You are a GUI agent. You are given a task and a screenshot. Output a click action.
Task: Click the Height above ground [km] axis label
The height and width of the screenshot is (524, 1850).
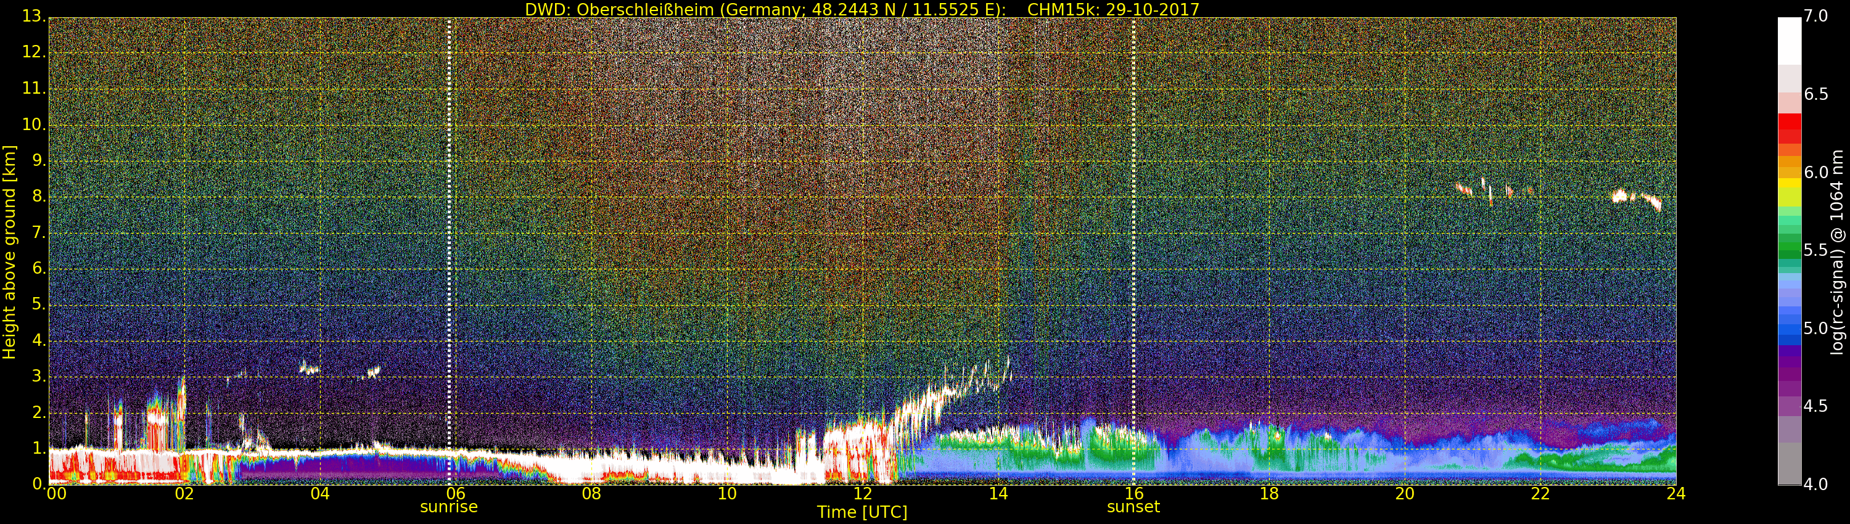(9, 252)
